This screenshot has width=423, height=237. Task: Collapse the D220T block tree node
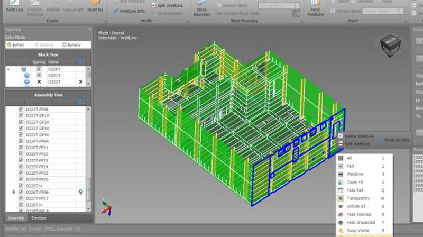pos(8,69)
